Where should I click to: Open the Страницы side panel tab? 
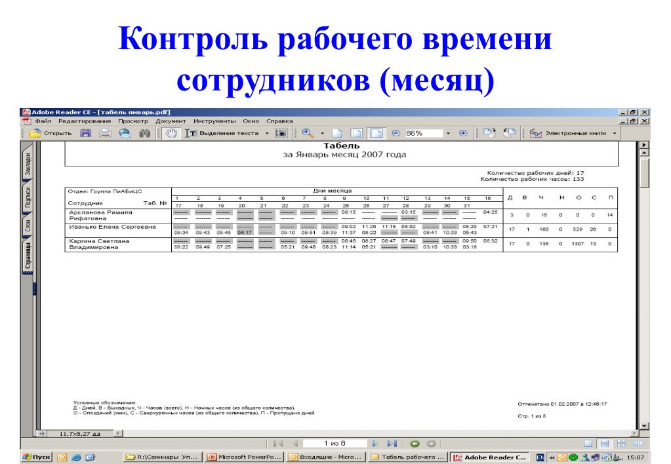point(28,256)
